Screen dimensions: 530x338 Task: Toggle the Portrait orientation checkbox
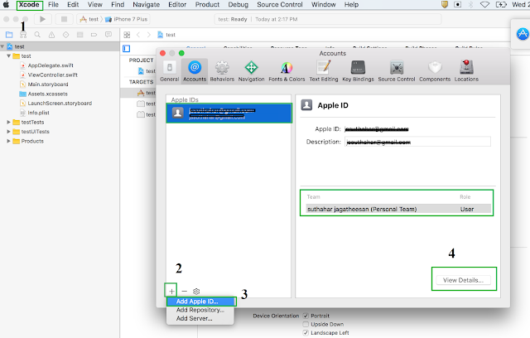pos(306,316)
